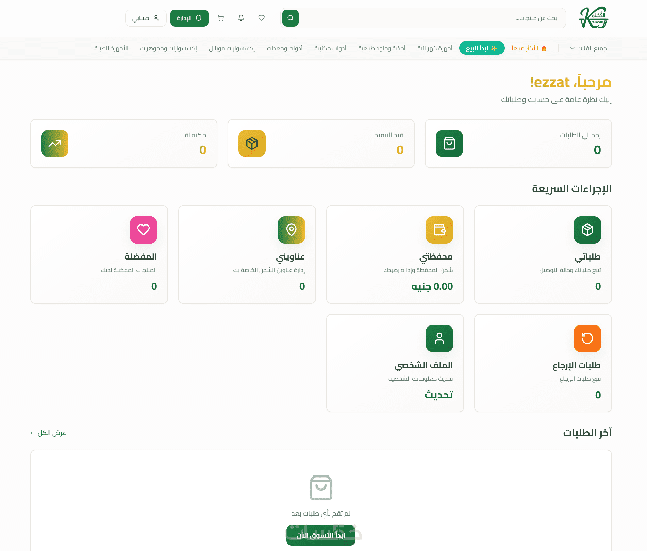Click the قيد التنفيذ stat label
647x551 pixels.
click(389, 135)
